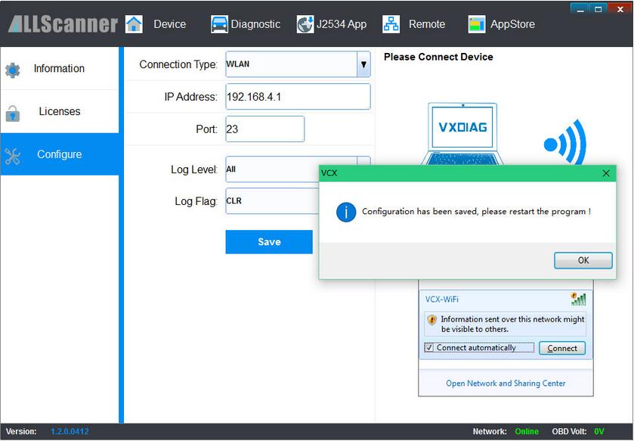Screen dimensions: 634x441
Task: Minimize the ALLScanner window
Action: pyautogui.click(x=580, y=9)
